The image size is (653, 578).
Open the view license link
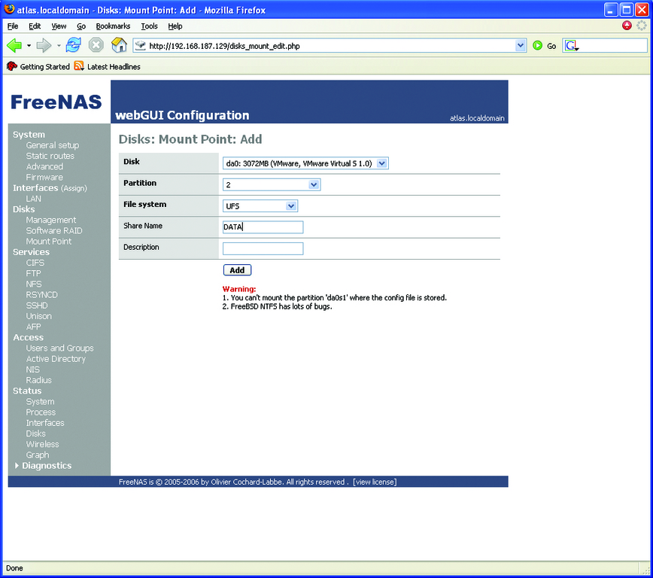click(375, 482)
